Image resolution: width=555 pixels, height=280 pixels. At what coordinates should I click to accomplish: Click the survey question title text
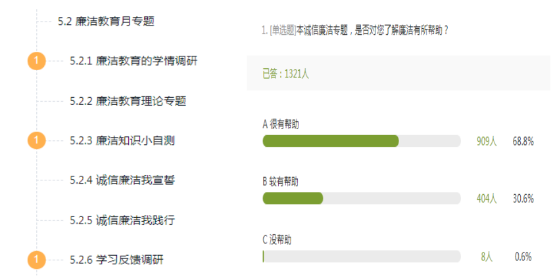tap(355, 30)
